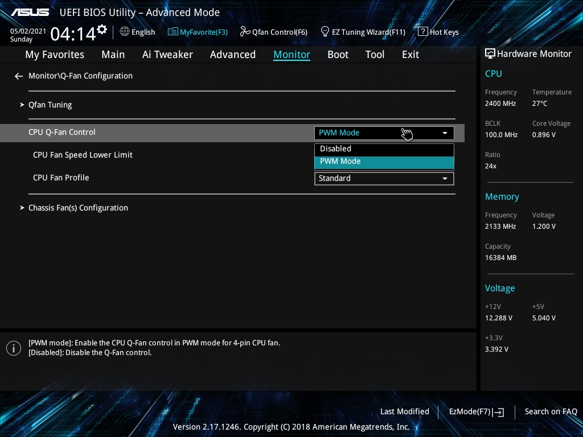Open the Ai Tweaker tab
Viewport: 583px width, 437px height.
click(x=167, y=55)
